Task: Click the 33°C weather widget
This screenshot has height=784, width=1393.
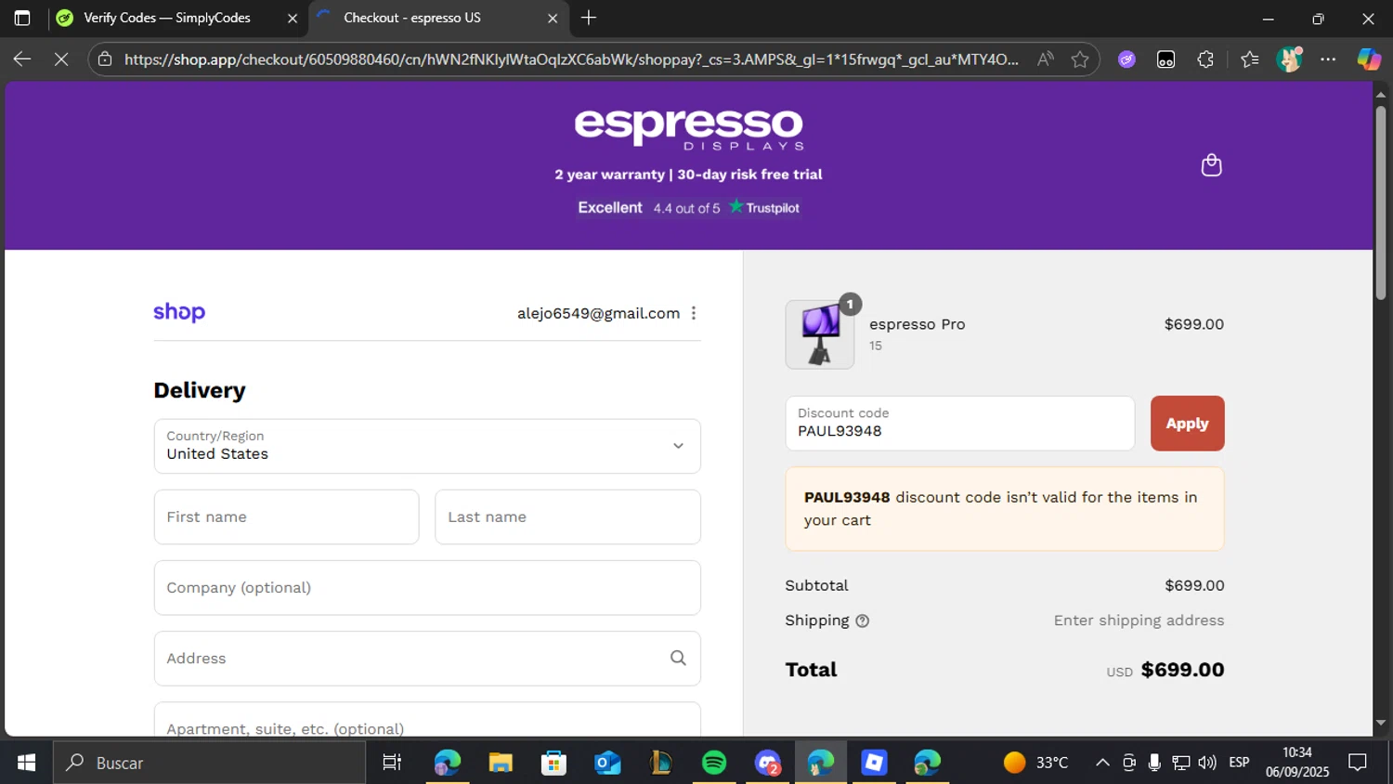Action: [x=1035, y=763]
